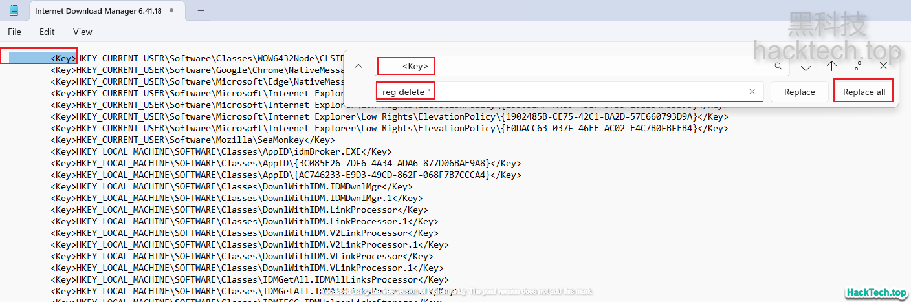Viewport: 911px width, 302px height.
Task: Clear the 'reg delete' replace field
Action: (752, 92)
